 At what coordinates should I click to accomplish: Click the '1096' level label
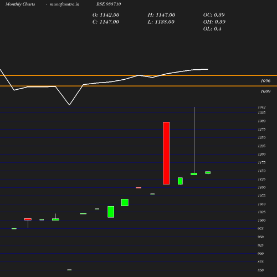pyautogui.click(x=265, y=81)
